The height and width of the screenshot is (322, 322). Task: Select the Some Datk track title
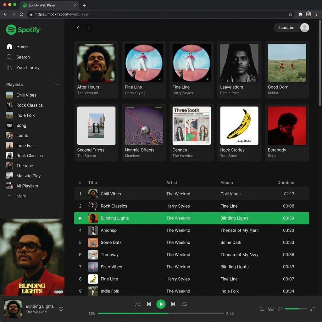click(111, 242)
